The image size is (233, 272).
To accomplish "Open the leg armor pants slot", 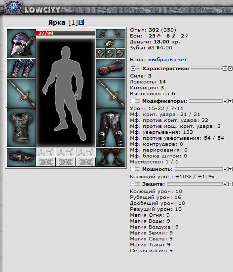I will point(111,127).
